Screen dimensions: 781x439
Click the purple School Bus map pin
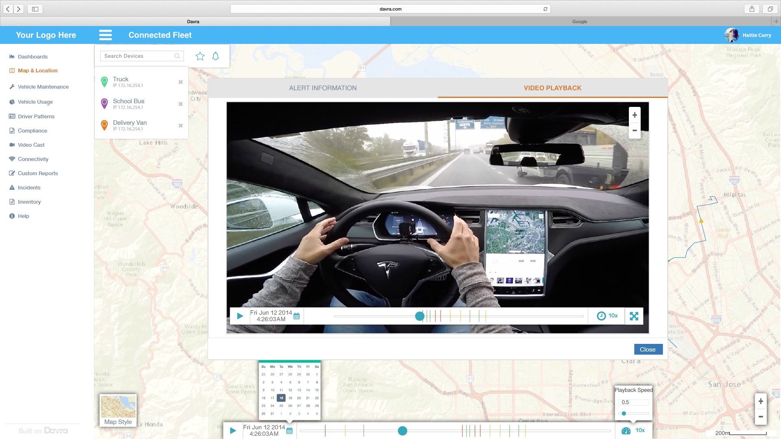click(x=104, y=104)
